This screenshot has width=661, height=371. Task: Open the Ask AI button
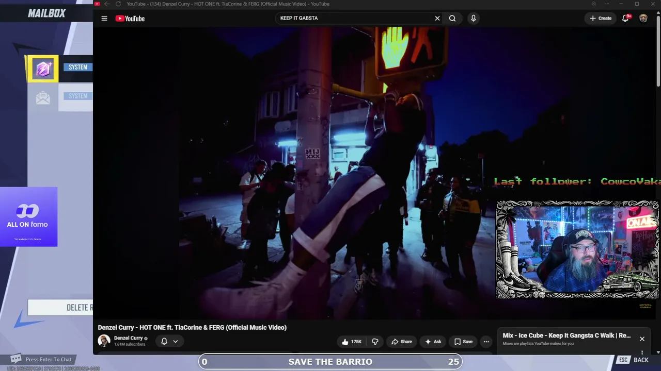[433, 342]
